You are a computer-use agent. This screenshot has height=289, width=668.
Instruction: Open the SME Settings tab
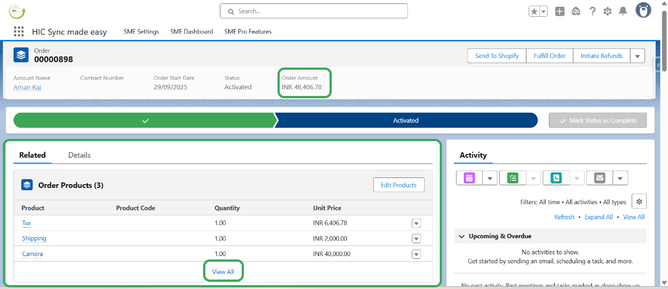(x=141, y=31)
